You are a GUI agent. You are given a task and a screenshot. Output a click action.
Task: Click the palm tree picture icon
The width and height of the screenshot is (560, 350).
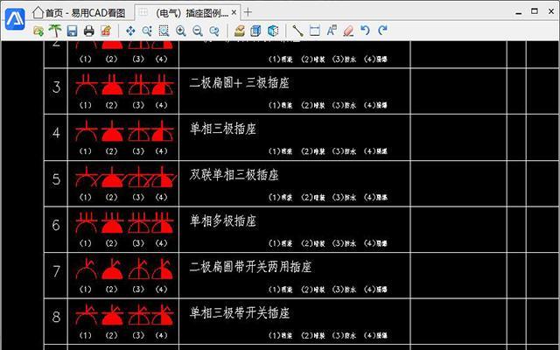pos(53,31)
